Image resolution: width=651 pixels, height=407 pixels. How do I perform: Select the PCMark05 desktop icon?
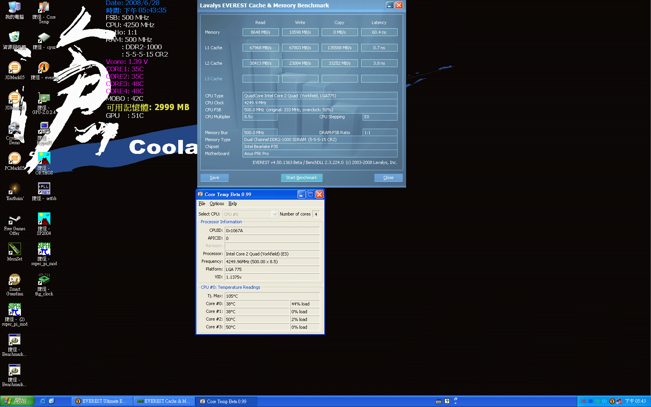tap(14, 161)
